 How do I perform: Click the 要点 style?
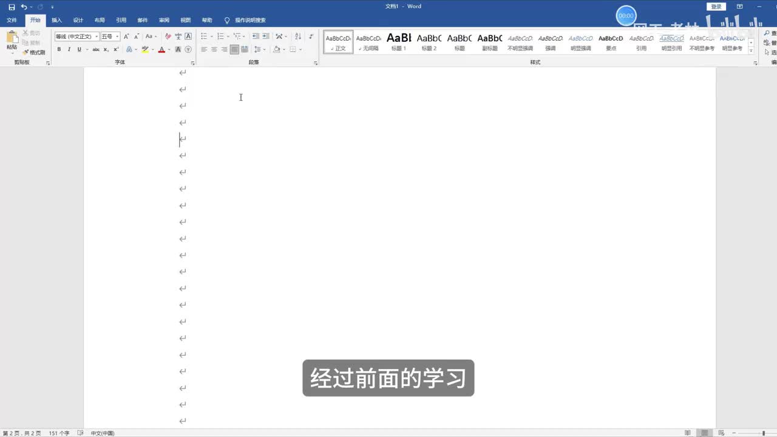(611, 42)
